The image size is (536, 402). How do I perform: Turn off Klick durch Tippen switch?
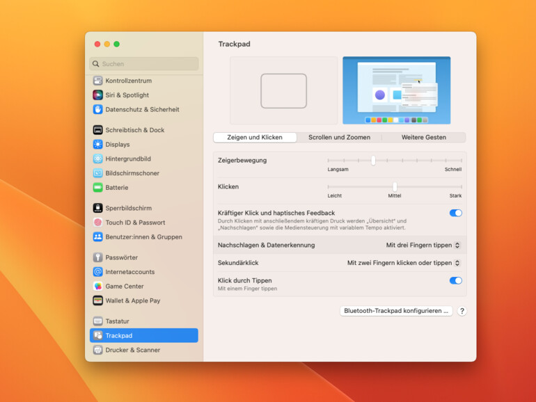tap(455, 280)
